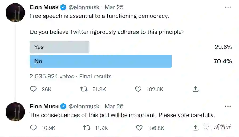Click Elon Musk name on first tweet
The height and width of the screenshot is (137, 239).
(44, 7)
